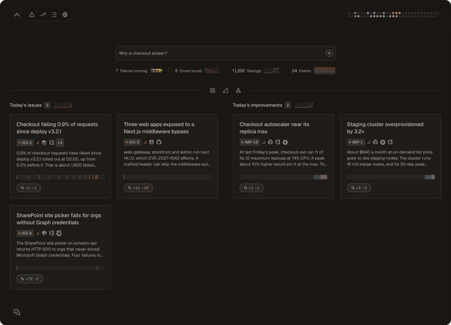Click the 'Today's issues' heading
Screen dimensions: 451x325
pos(26,105)
